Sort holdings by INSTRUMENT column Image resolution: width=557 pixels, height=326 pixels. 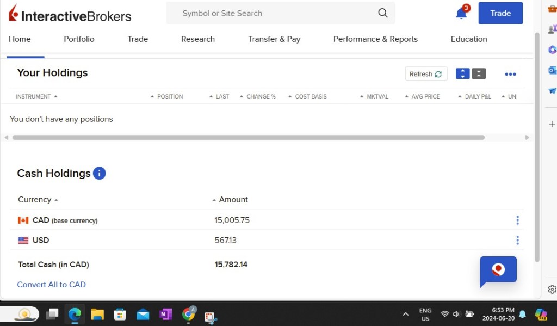click(34, 96)
